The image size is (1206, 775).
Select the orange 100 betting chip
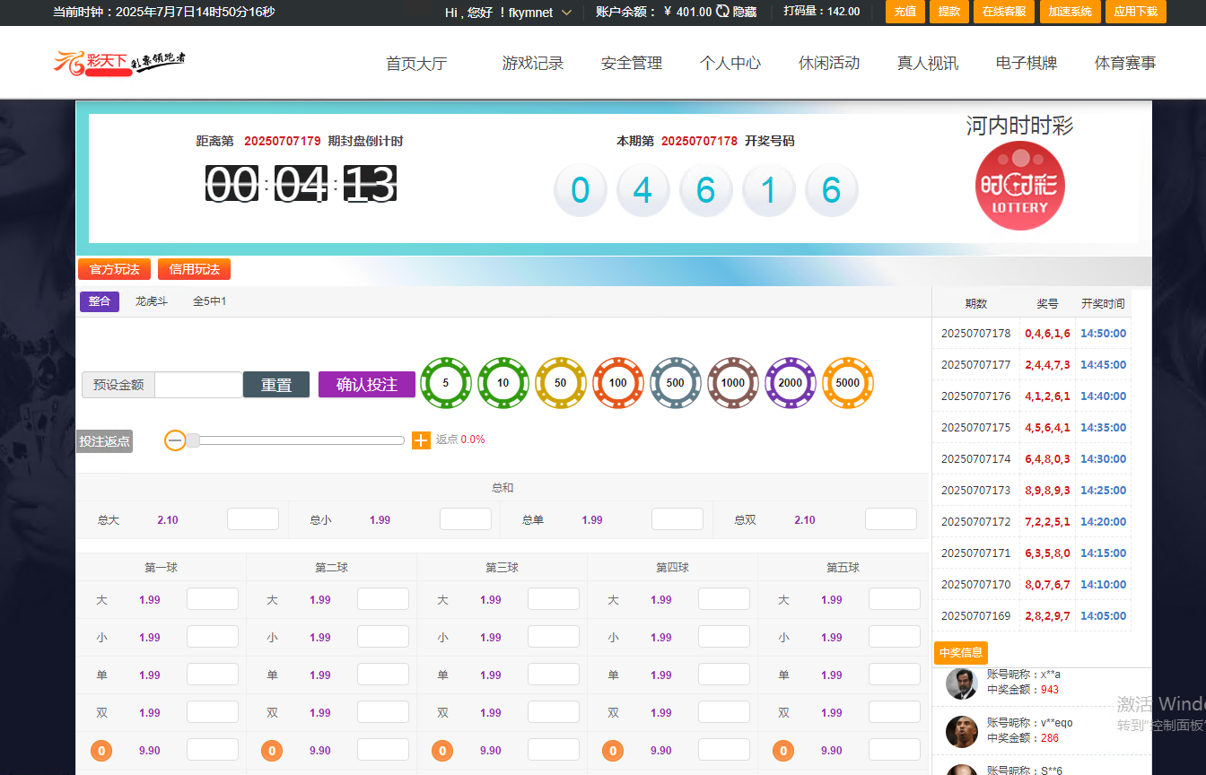point(618,383)
